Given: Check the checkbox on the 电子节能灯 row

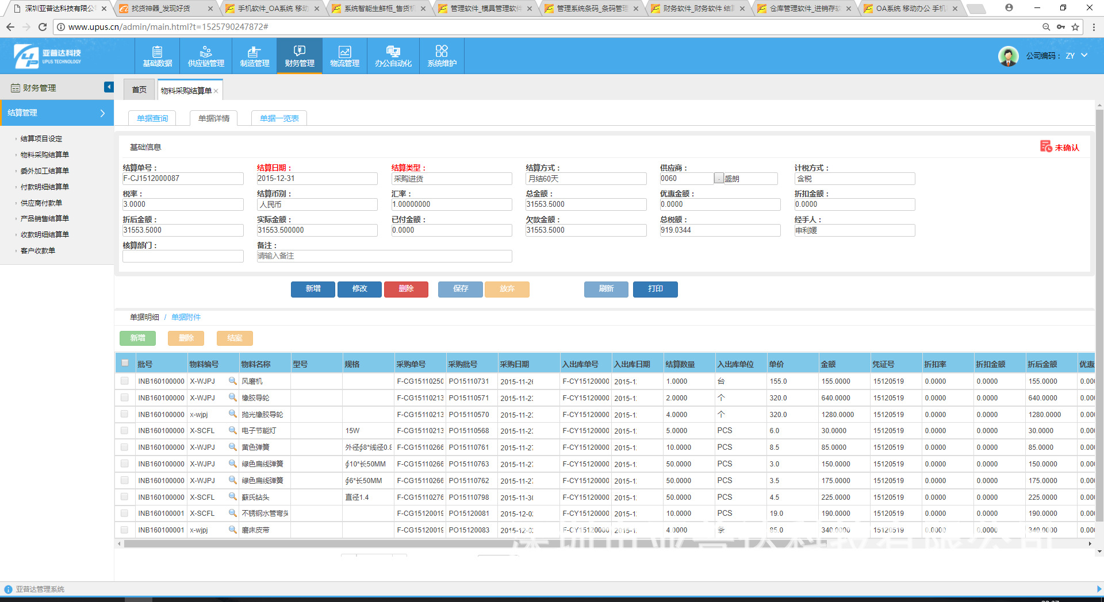Looking at the screenshot, I should pyautogui.click(x=124, y=430).
